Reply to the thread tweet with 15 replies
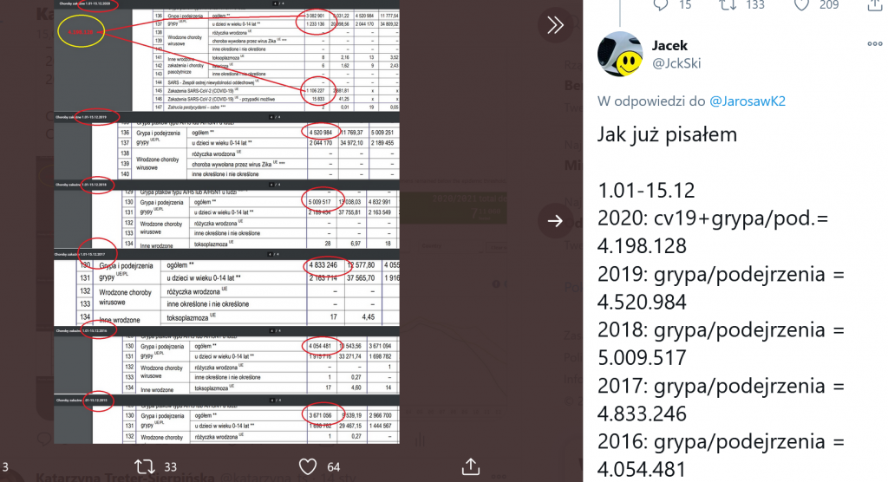Image resolution: width=888 pixels, height=482 pixels. click(662, 5)
